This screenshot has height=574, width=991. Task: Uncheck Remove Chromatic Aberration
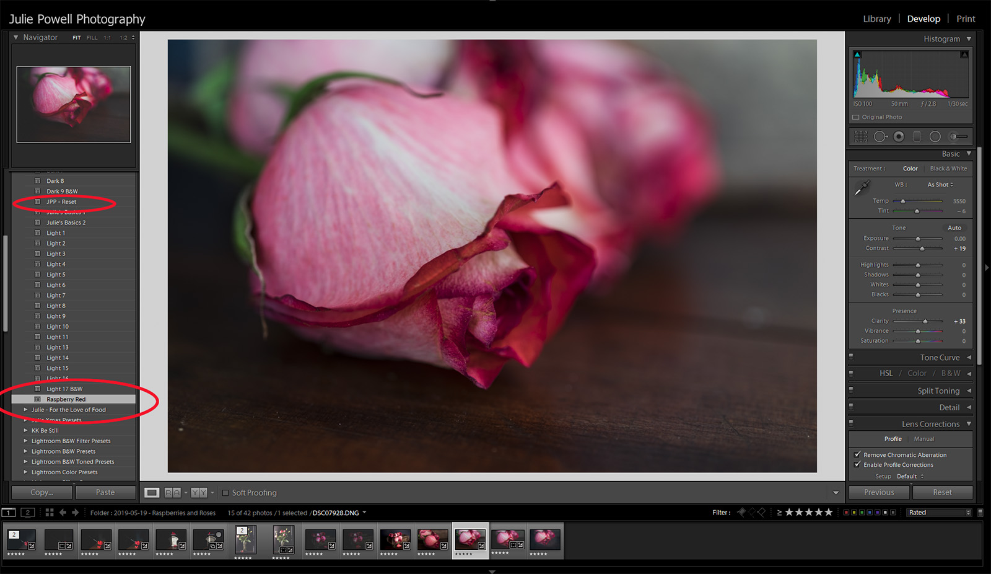(858, 454)
